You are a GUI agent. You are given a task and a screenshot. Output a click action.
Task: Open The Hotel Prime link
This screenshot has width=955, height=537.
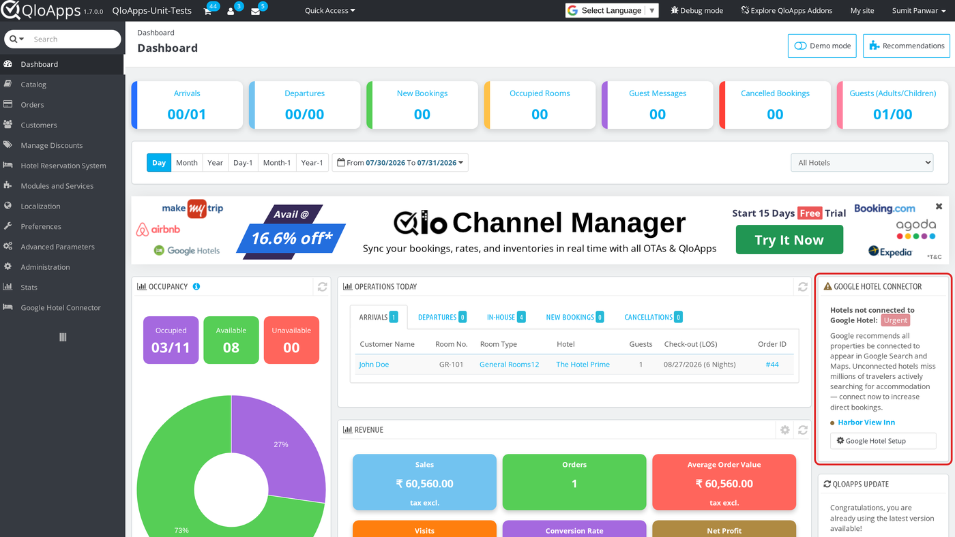[583, 365]
